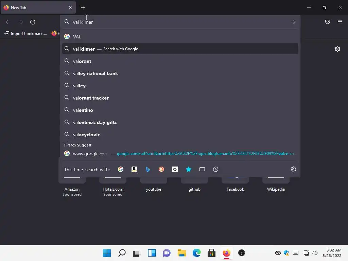Open Task View on taskbar
Image resolution: width=348 pixels, height=261 pixels.
tap(137, 253)
